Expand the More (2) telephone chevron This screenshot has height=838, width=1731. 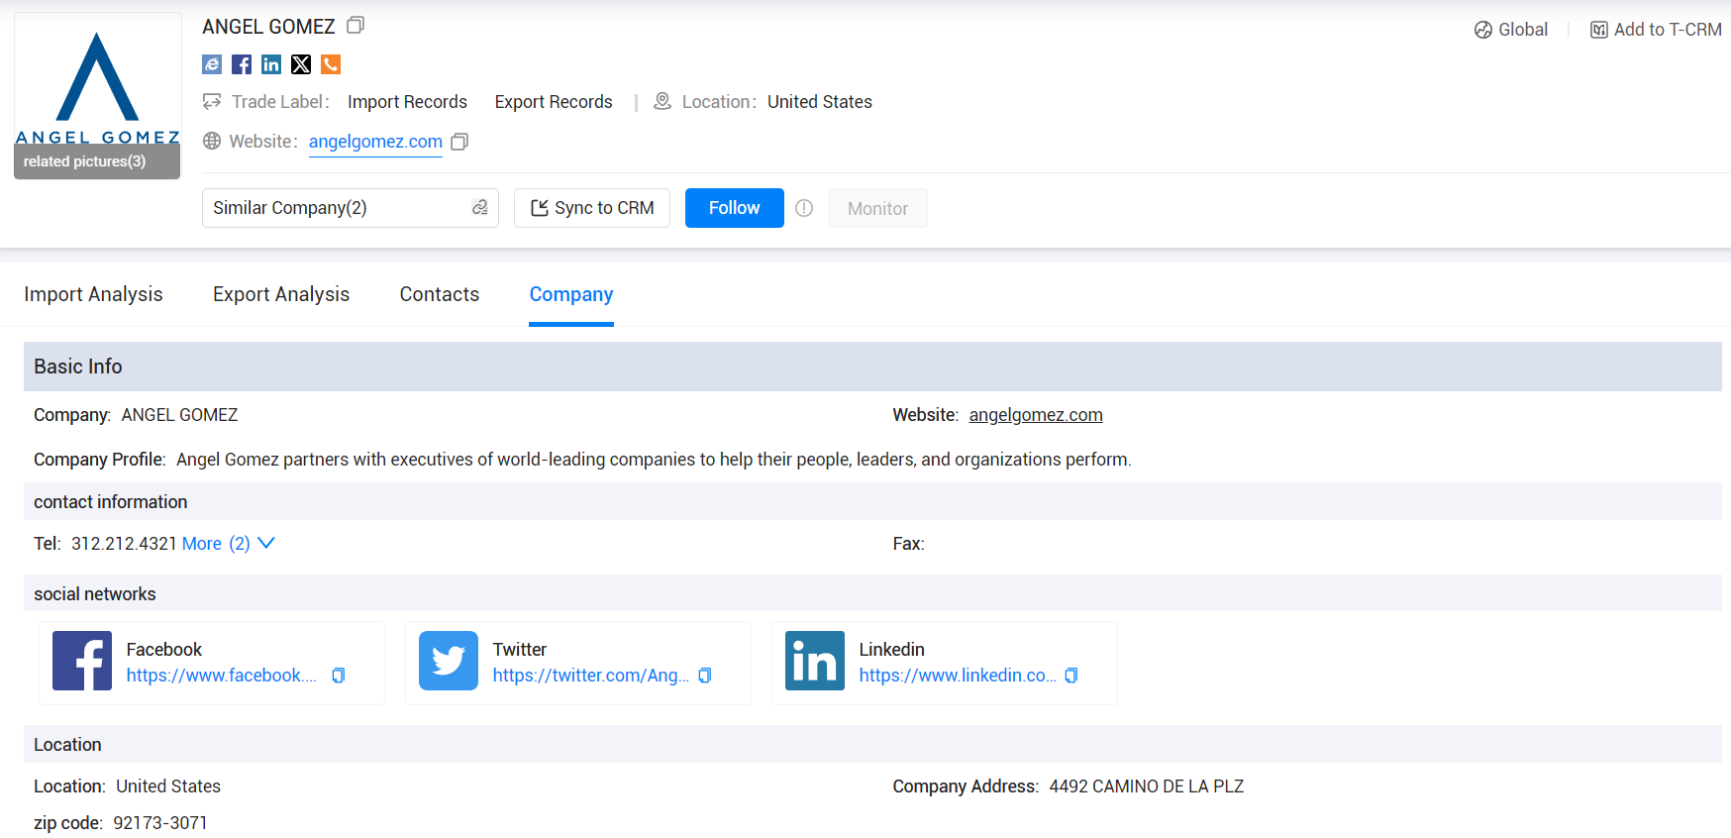[x=266, y=543]
